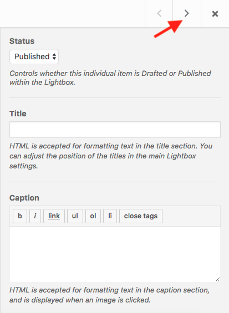This screenshot has height=313, width=229.
Task: Insert unordered list with ul button
Action: [x=75, y=216]
